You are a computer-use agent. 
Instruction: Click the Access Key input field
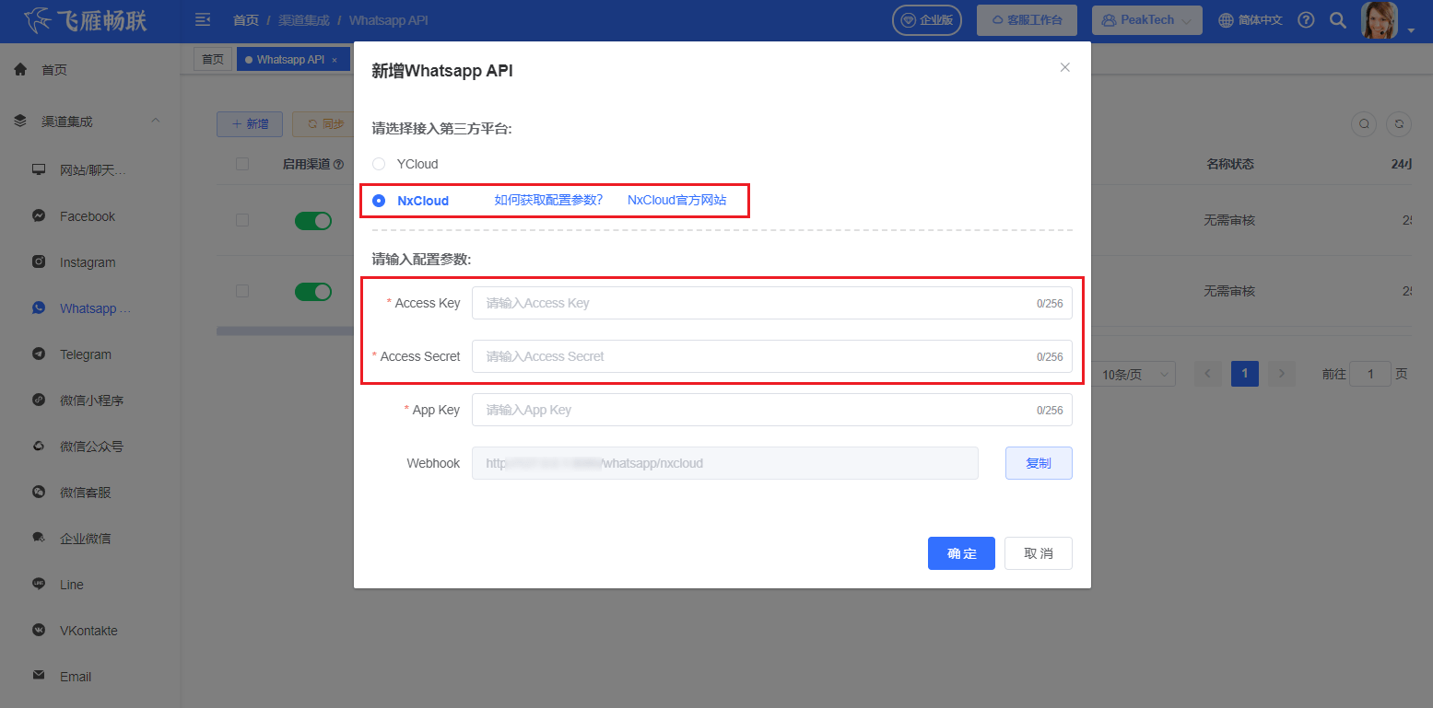(x=772, y=303)
